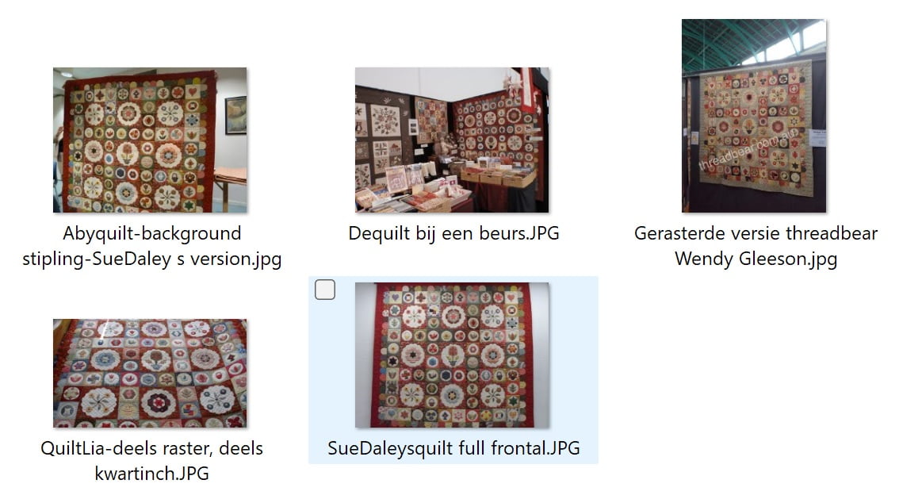Click the text stipling-SueDaley s version.jpg
Viewport: 899px width, 499px height.
[x=152, y=259]
